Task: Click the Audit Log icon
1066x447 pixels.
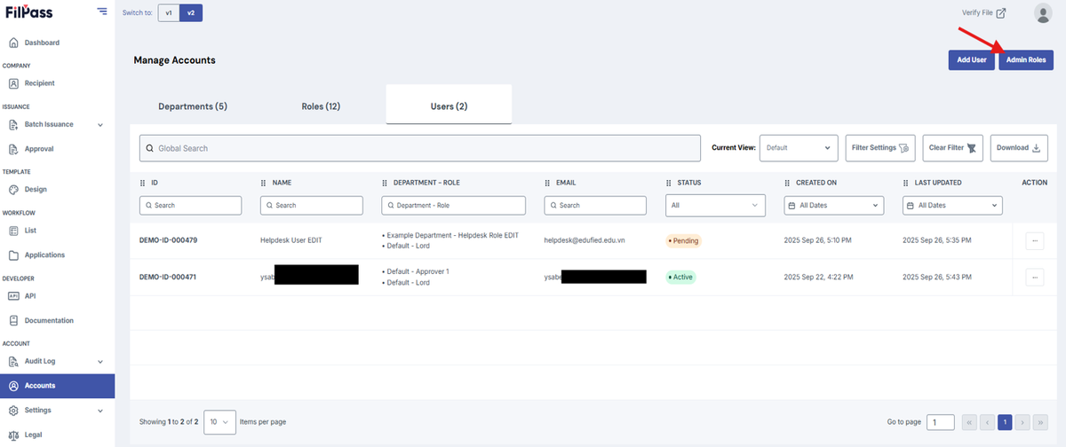Action: click(x=13, y=362)
